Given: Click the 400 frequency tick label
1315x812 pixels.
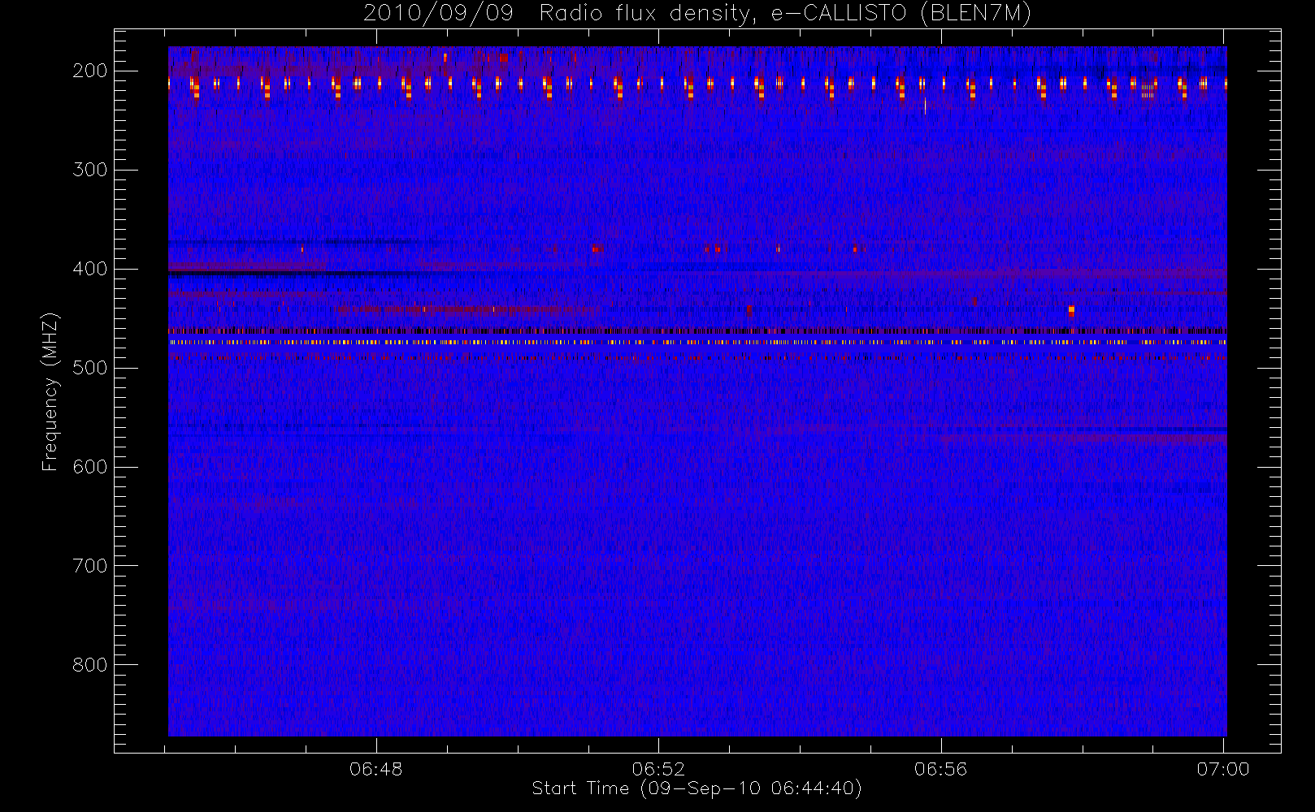Looking at the screenshot, I should [90, 269].
